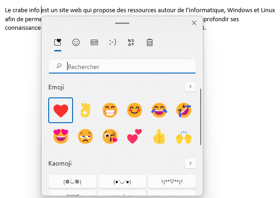280x198 pixels.
Task: Open the Kaomoji tab
Action: point(113,42)
